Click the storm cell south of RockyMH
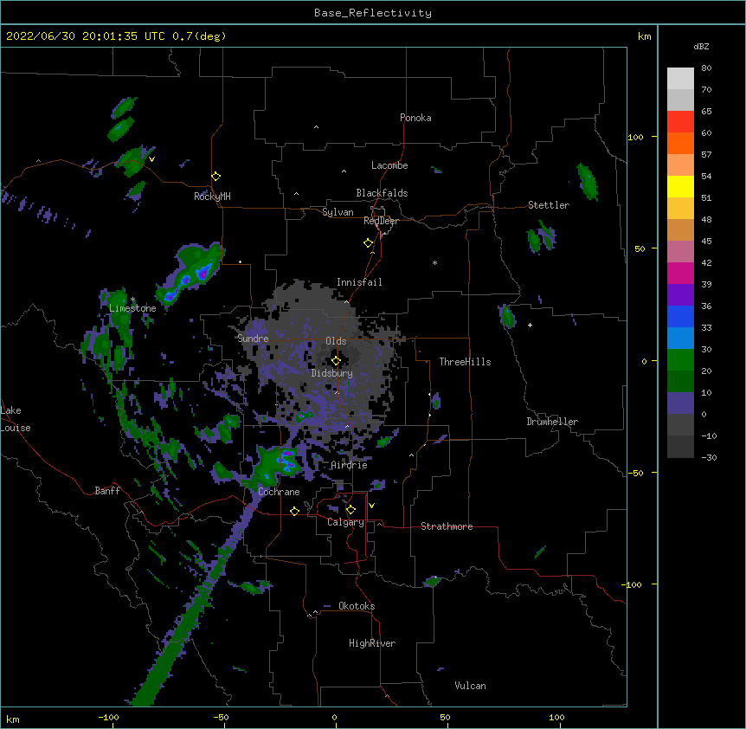Viewport: 746px width, 729px height. 192,273
